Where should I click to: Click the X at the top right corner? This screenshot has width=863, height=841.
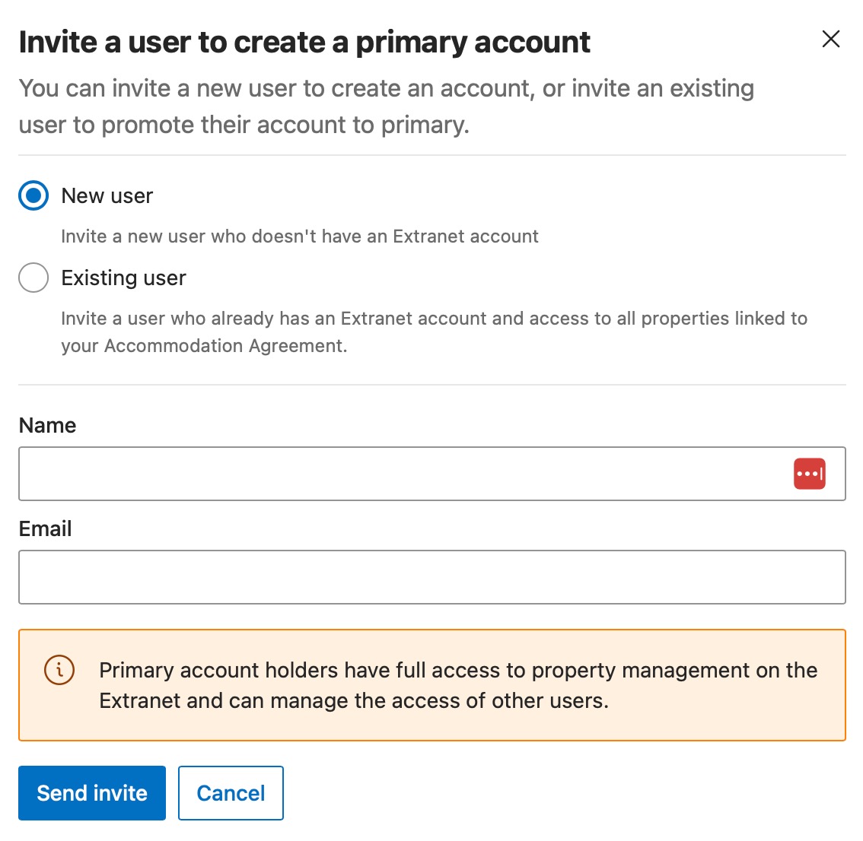tap(830, 39)
